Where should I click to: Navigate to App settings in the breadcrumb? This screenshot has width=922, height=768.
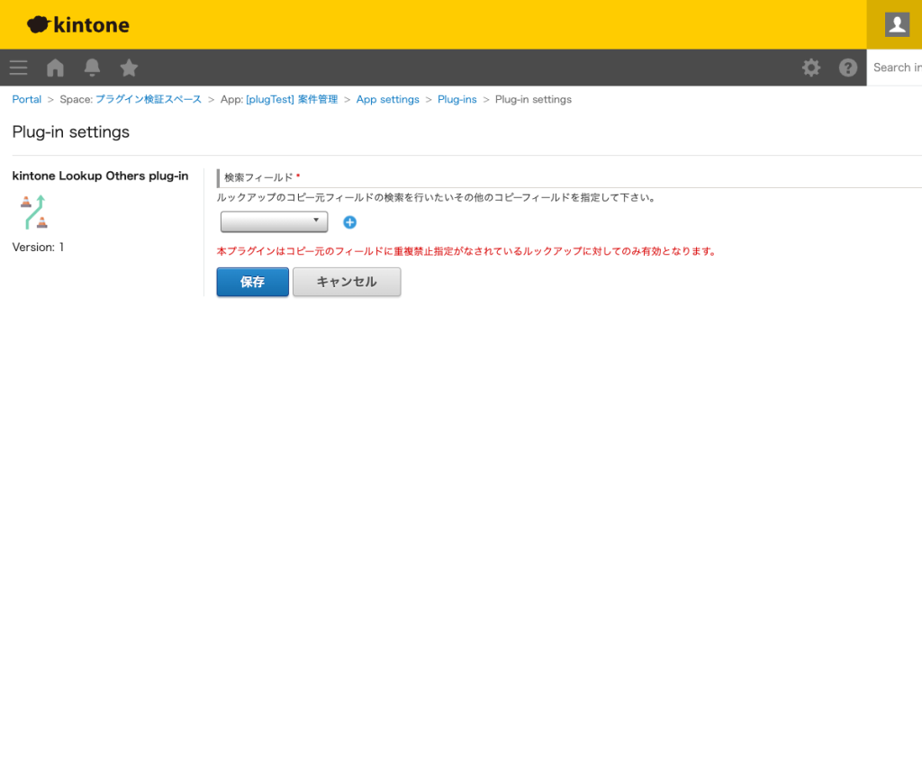click(x=387, y=99)
